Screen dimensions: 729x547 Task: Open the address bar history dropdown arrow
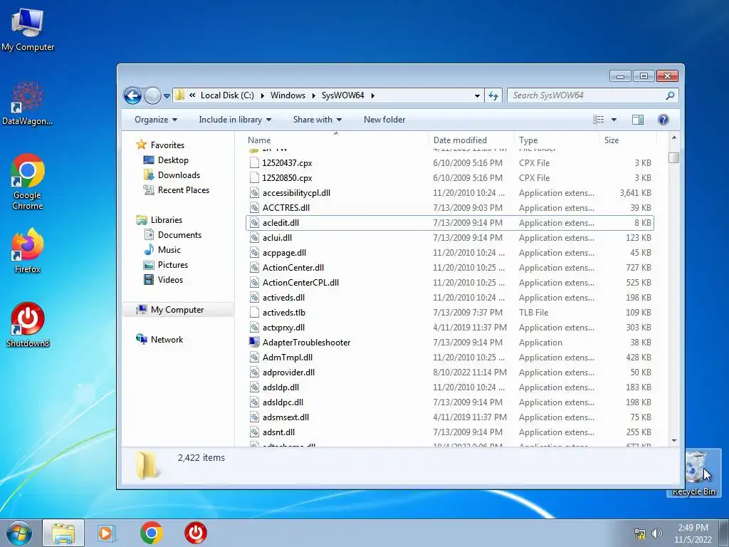coord(477,96)
